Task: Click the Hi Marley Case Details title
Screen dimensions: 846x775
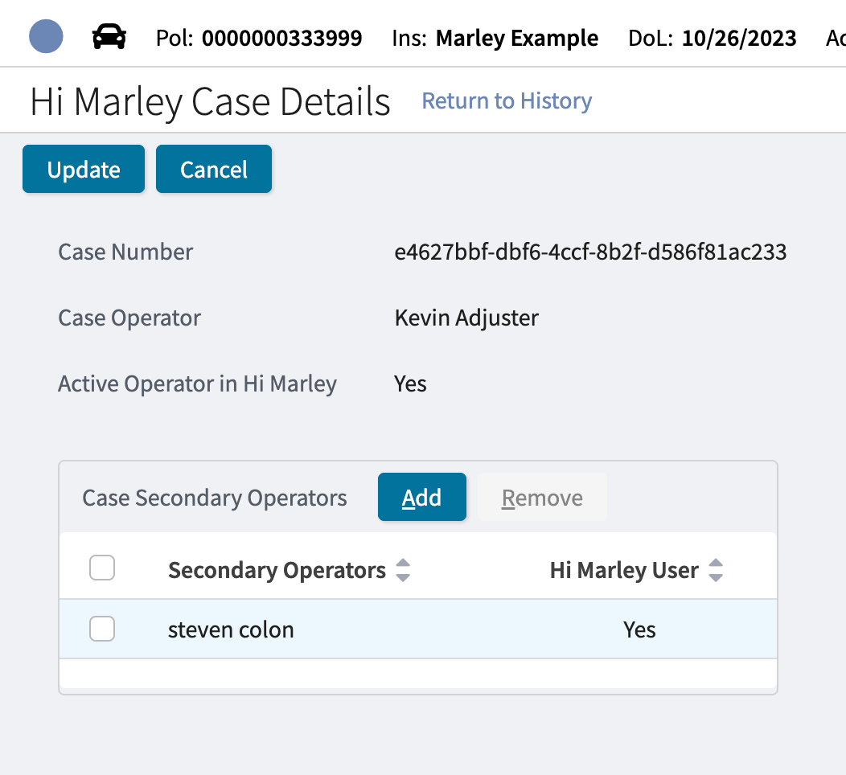Action: pyautogui.click(x=209, y=101)
